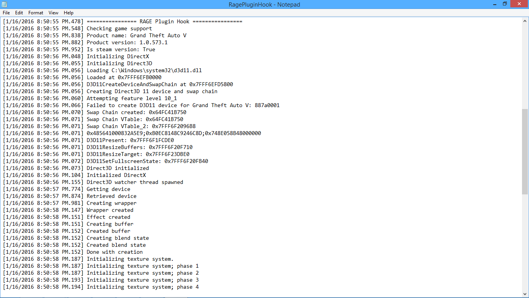Screen dimensions: 529x298
Task: Click the 'D3D11ResizeTarget' line
Action: (96, 154)
